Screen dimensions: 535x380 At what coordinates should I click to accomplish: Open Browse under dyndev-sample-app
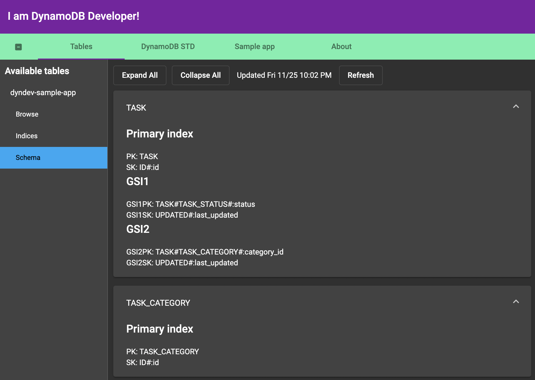[27, 114]
